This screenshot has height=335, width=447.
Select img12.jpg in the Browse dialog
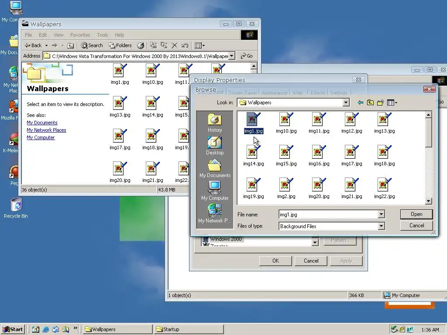click(x=352, y=123)
